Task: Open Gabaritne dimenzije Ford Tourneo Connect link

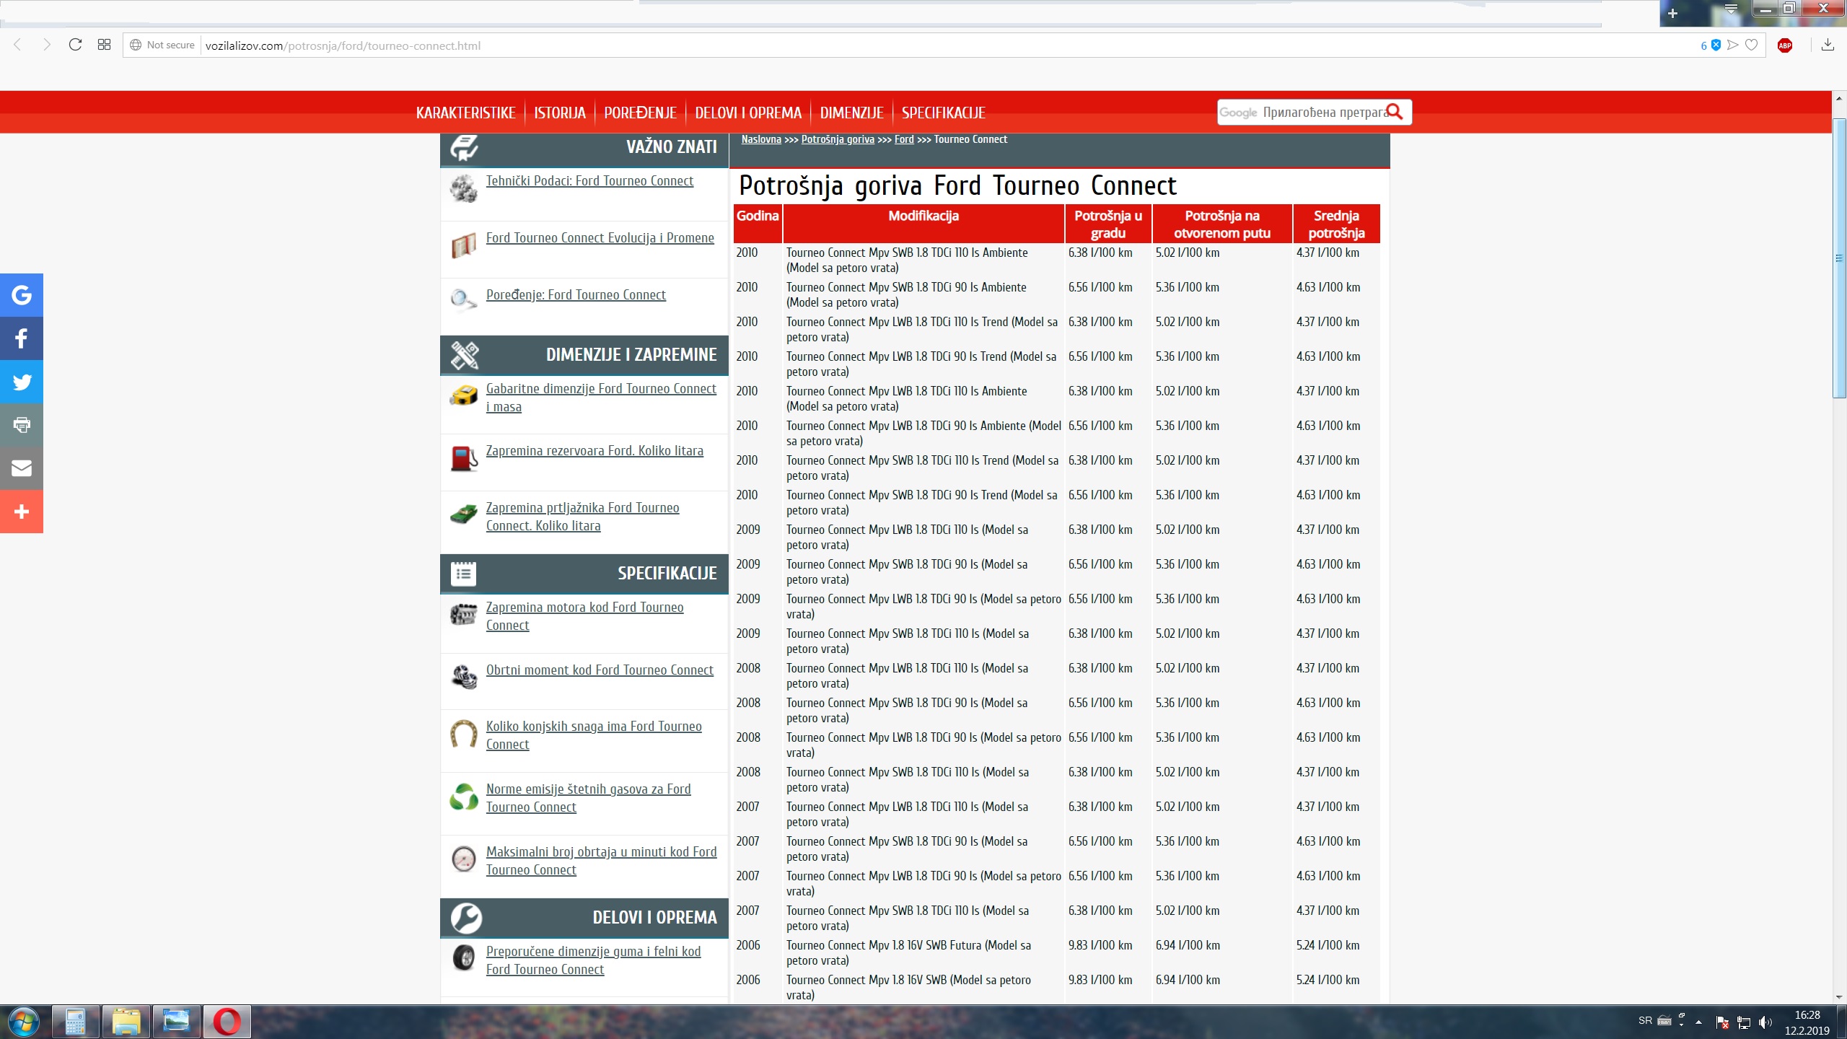Action: point(601,398)
